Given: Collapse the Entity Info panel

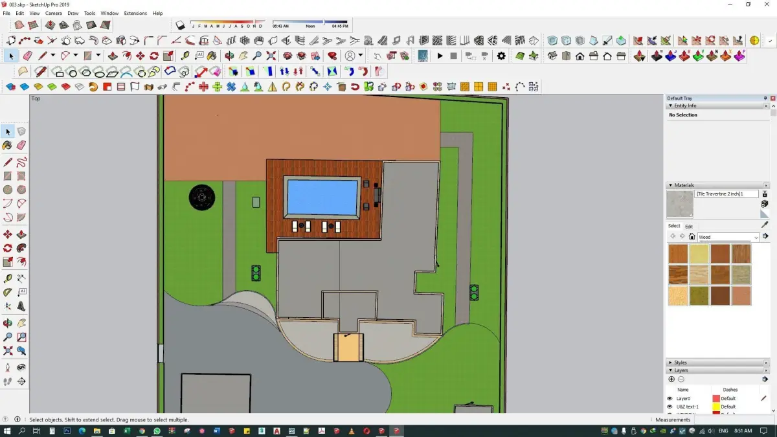Looking at the screenshot, I should click(x=670, y=106).
